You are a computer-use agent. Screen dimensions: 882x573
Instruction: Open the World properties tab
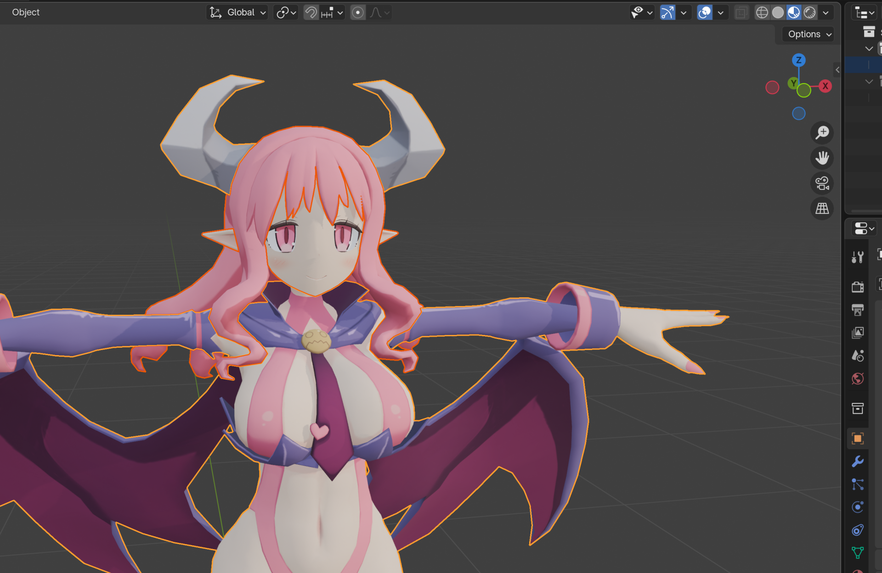point(858,379)
